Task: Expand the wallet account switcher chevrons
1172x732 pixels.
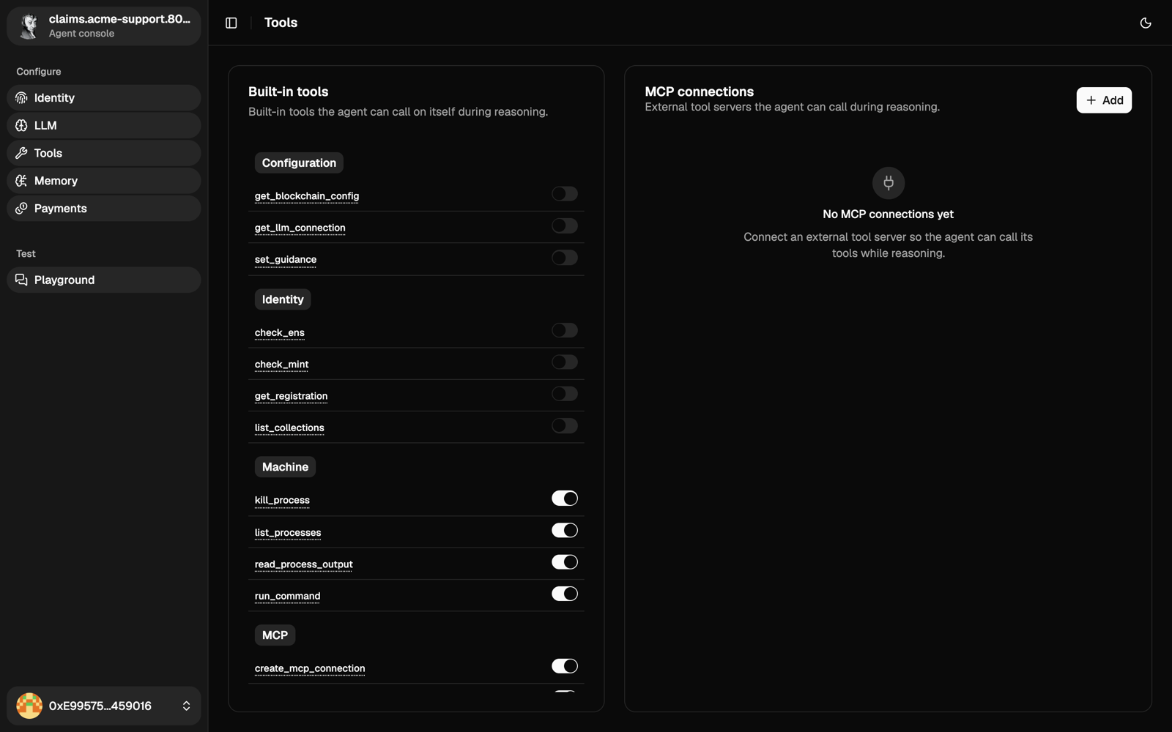Action: click(x=186, y=706)
